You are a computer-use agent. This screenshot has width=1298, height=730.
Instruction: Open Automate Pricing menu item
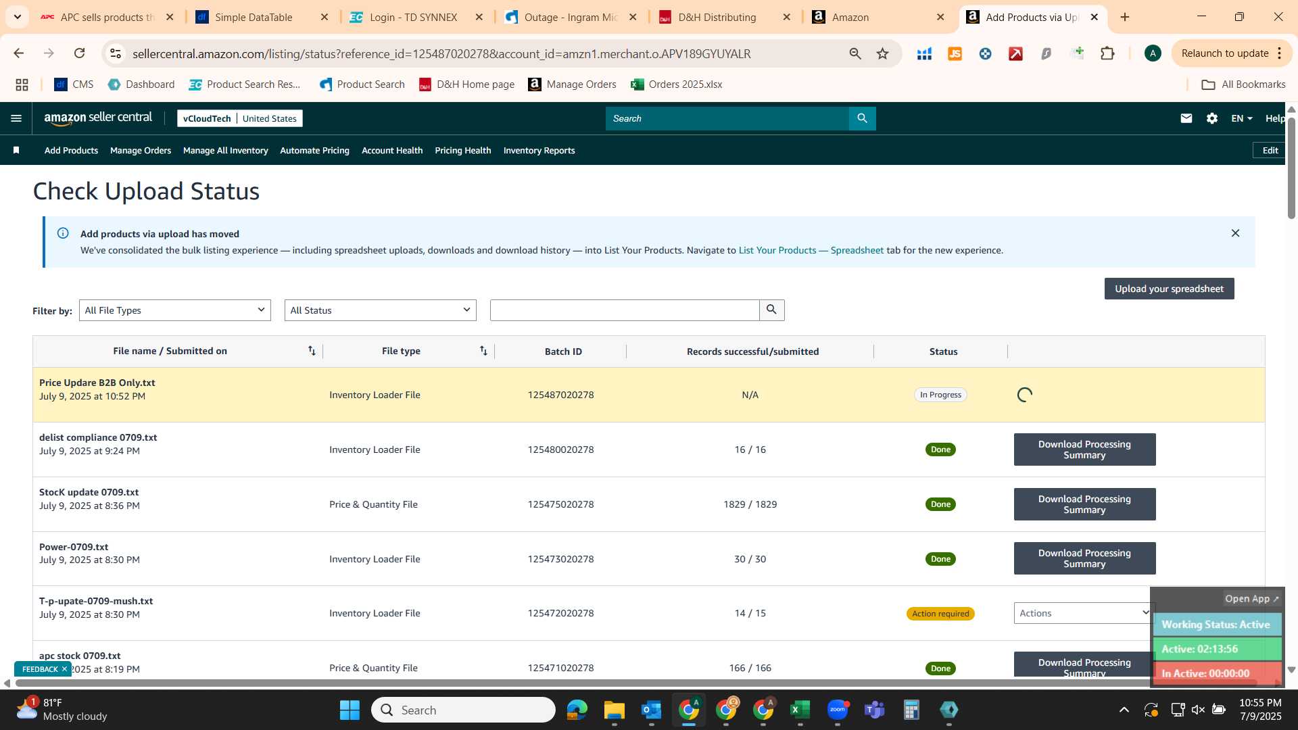(x=314, y=150)
